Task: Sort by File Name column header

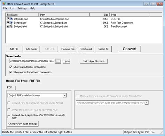Action: point(22,15)
